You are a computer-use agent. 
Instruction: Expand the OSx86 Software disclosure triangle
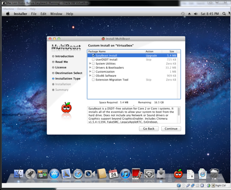pyautogui.click(x=90, y=75)
